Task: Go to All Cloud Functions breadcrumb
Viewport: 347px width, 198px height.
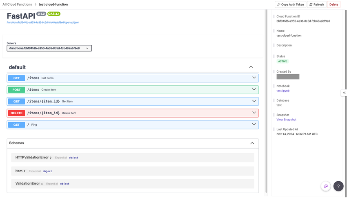Action: (x=17, y=4)
